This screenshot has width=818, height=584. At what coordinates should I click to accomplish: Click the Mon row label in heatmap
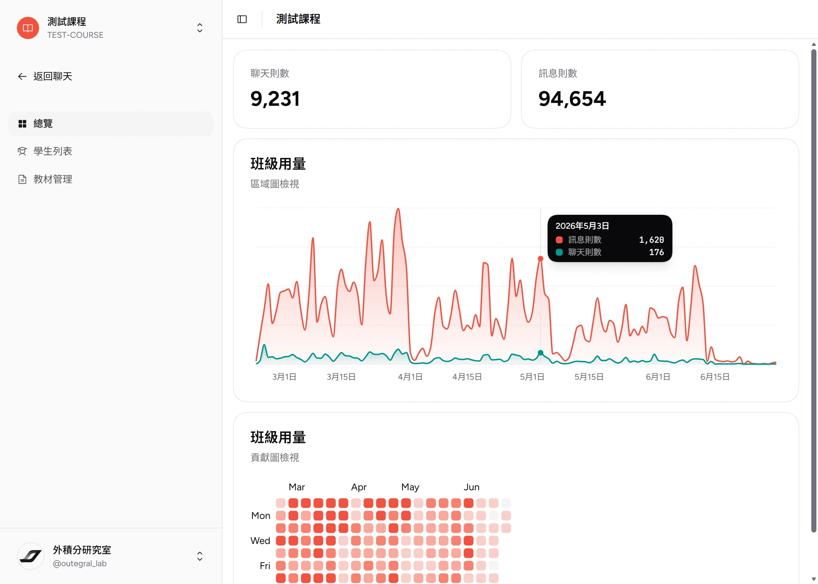coord(261,516)
